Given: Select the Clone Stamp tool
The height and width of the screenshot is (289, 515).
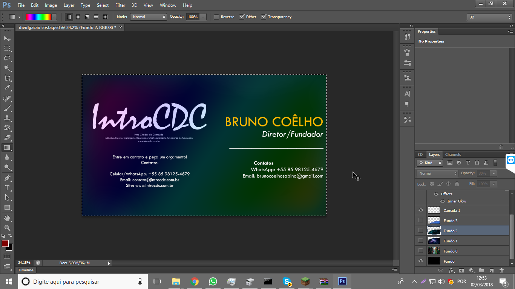Looking at the screenshot, I should coord(7,118).
